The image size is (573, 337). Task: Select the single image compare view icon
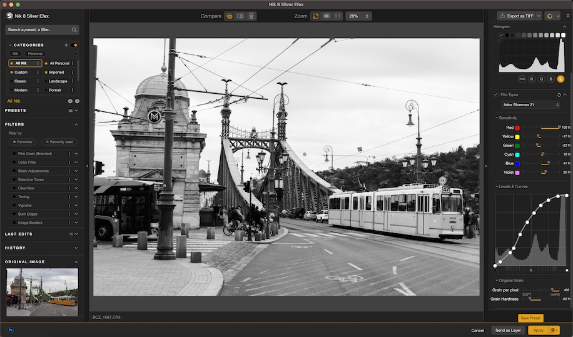[230, 16]
